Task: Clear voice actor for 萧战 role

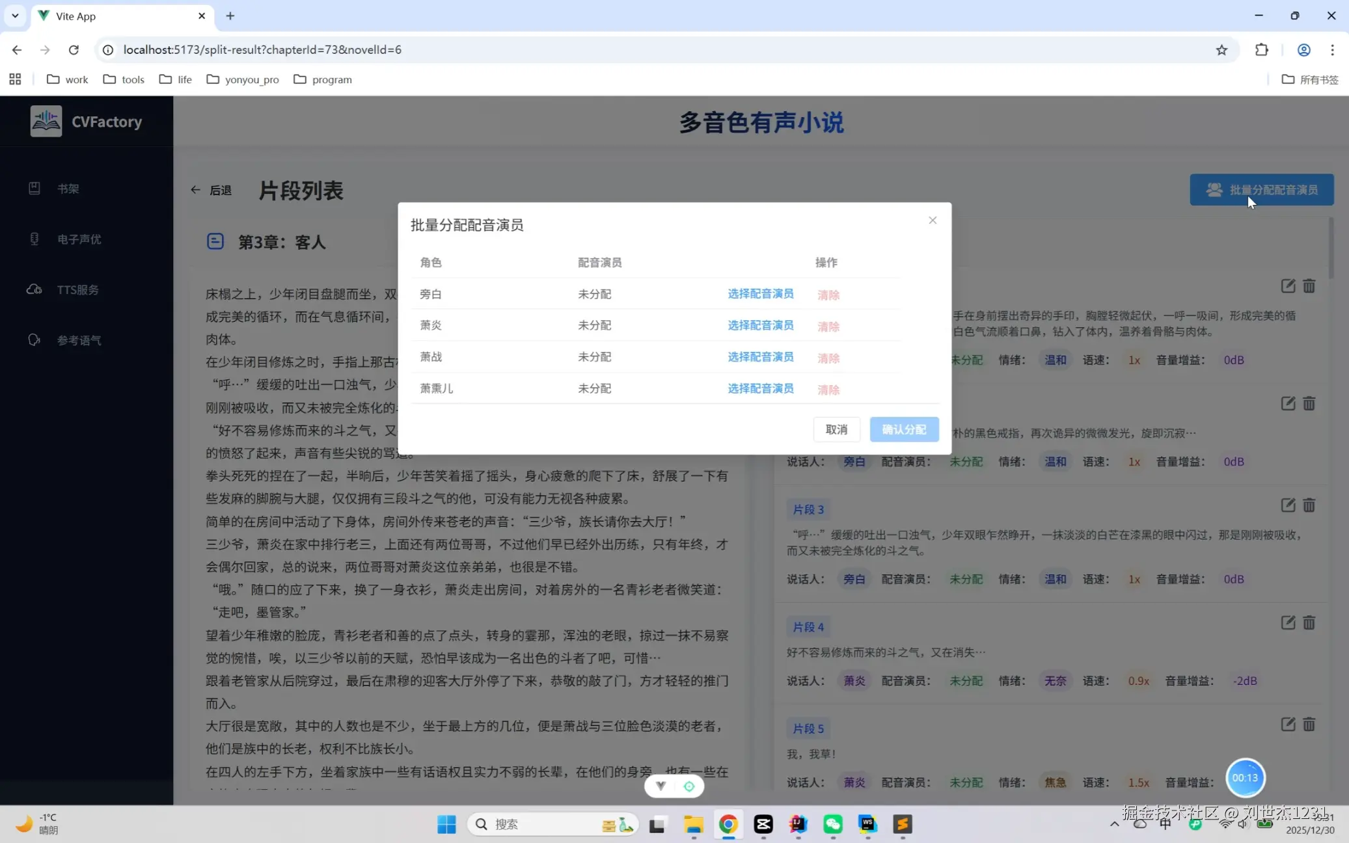Action: (x=828, y=358)
